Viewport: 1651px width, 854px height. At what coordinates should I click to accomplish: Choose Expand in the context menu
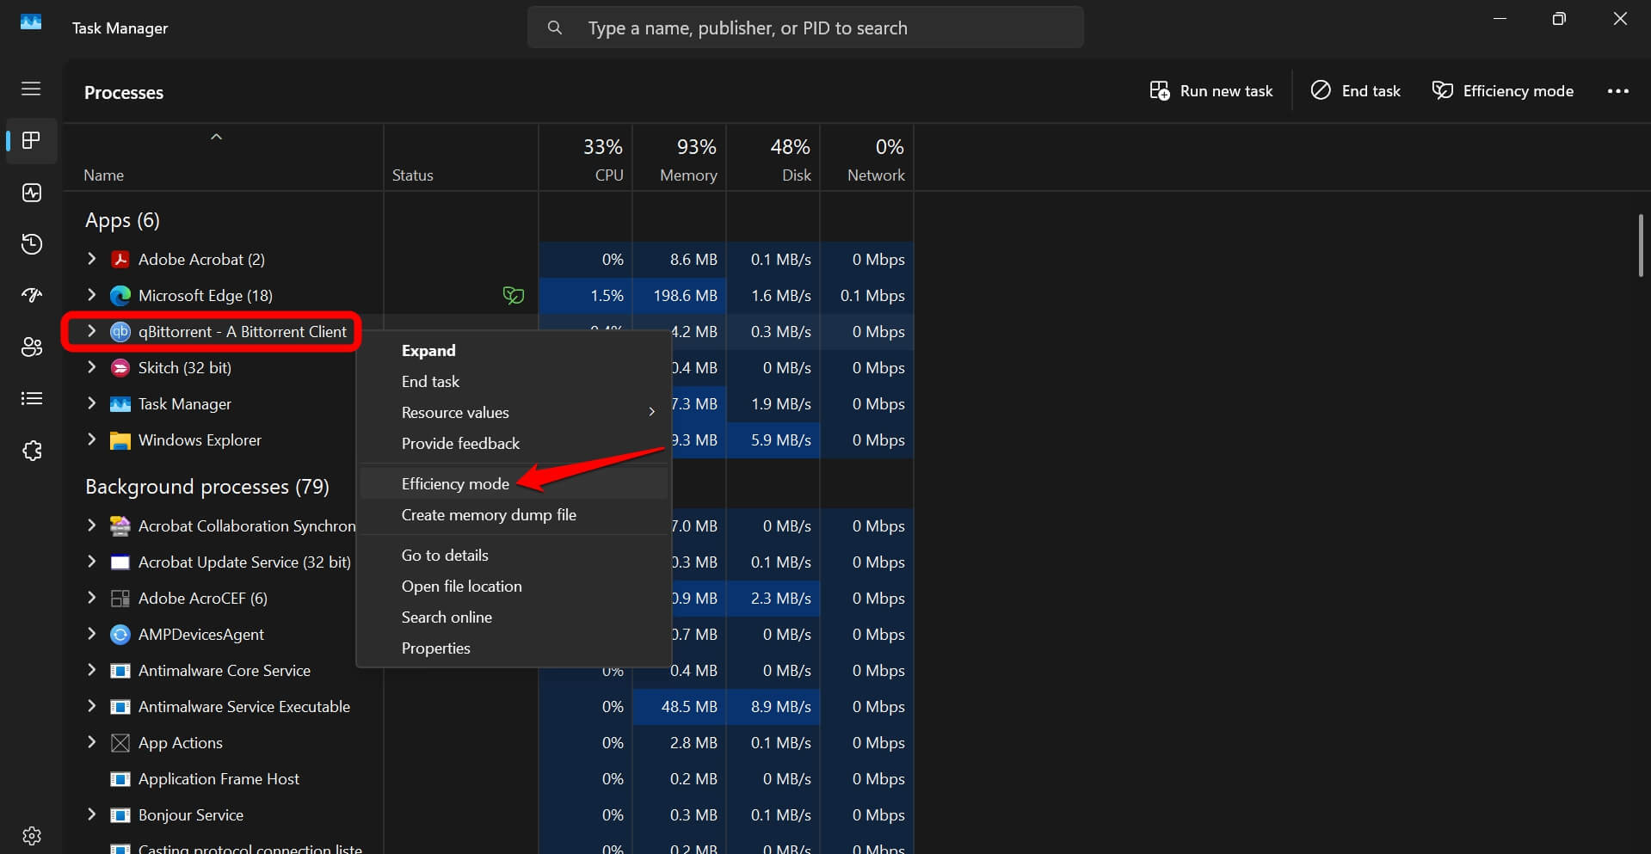514,350
